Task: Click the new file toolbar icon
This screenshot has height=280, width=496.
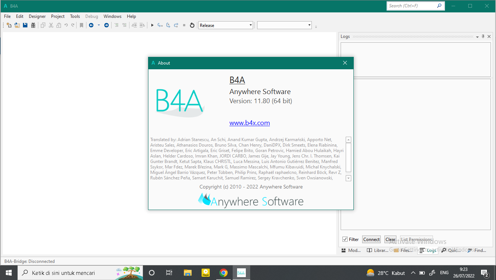Action: coord(9,25)
